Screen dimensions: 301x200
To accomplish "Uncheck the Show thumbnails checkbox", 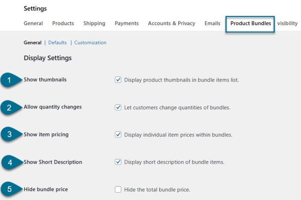I will pyautogui.click(x=118, y=80).
